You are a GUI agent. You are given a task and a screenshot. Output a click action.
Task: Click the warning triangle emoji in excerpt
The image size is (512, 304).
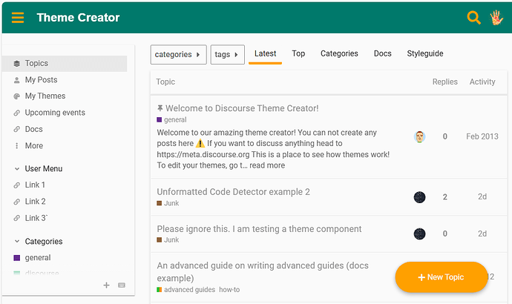coord(200,144)
